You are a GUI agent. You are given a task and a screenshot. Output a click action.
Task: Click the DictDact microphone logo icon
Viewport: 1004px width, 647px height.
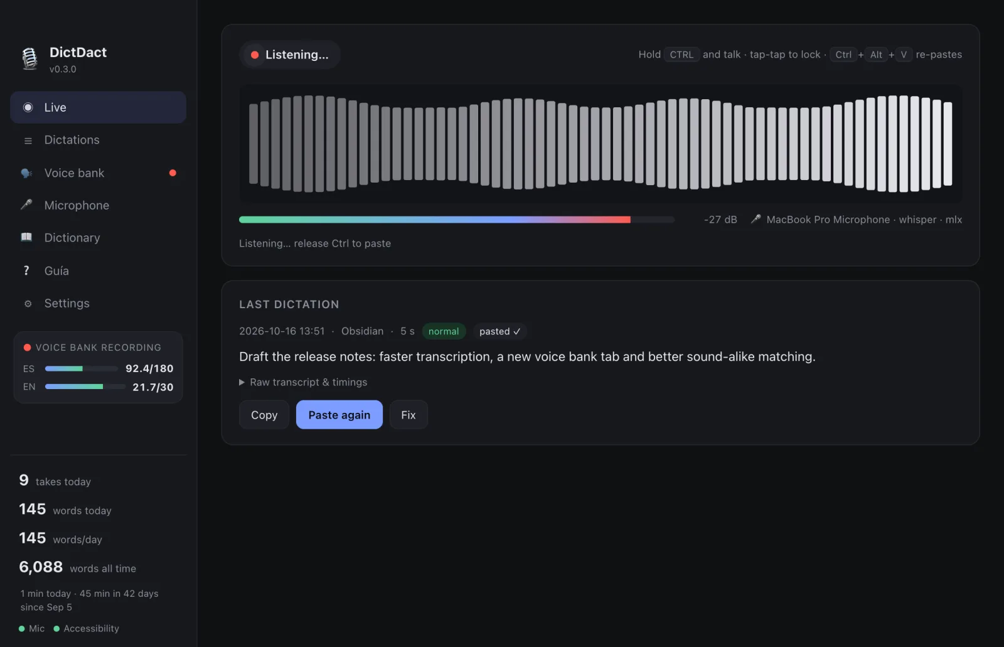tap(29, 59)
